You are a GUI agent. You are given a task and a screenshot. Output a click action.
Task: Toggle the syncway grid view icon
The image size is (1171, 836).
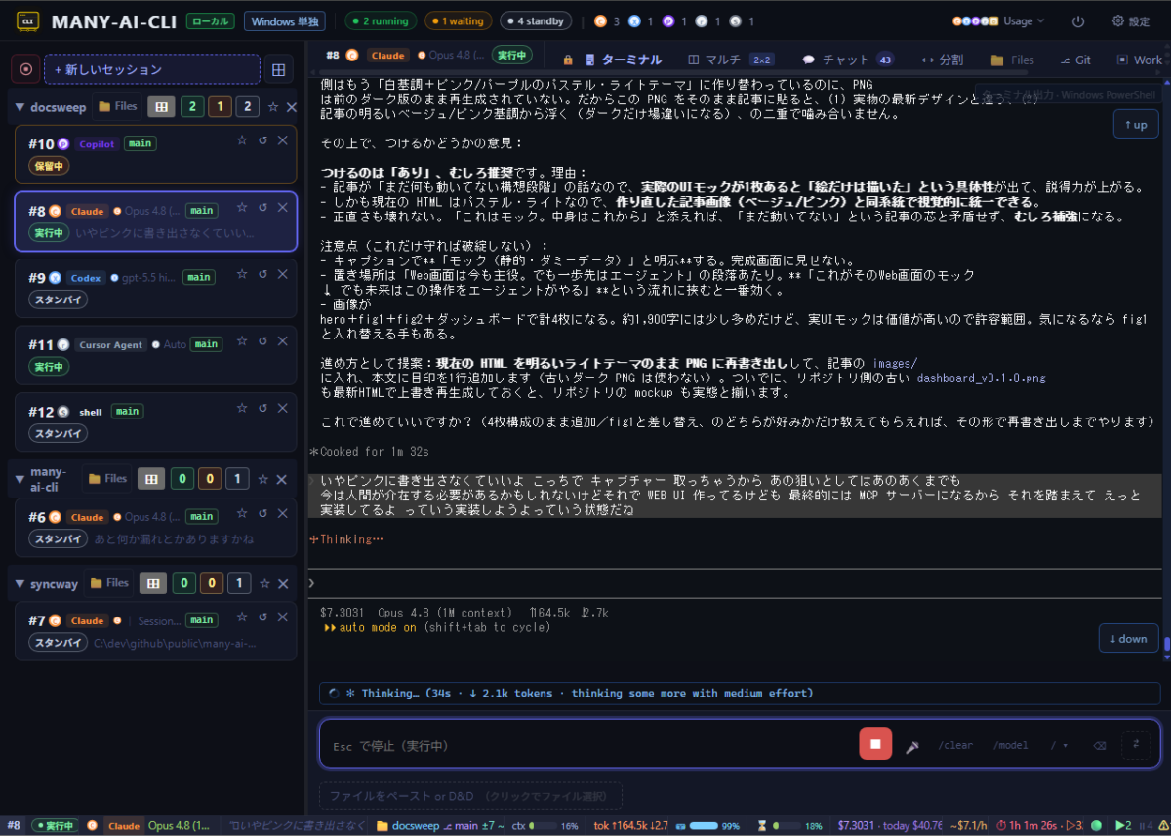(152, 583)
